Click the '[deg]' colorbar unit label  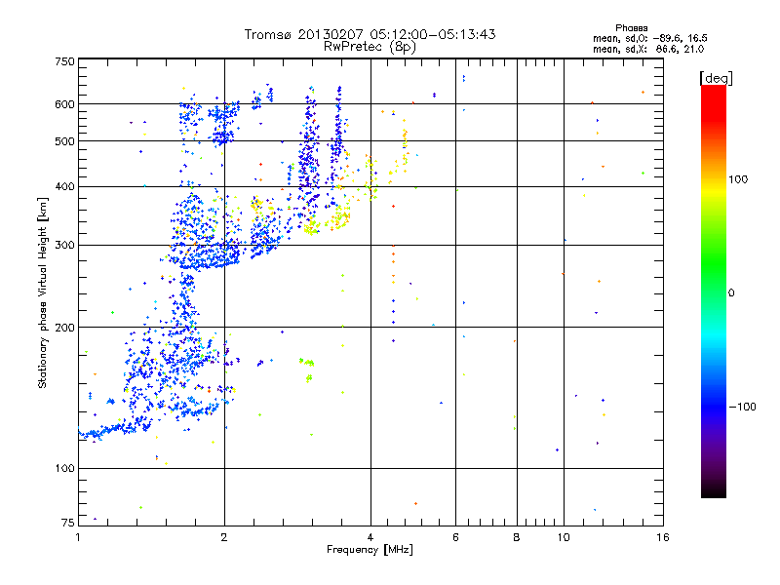tap(716, 78)
